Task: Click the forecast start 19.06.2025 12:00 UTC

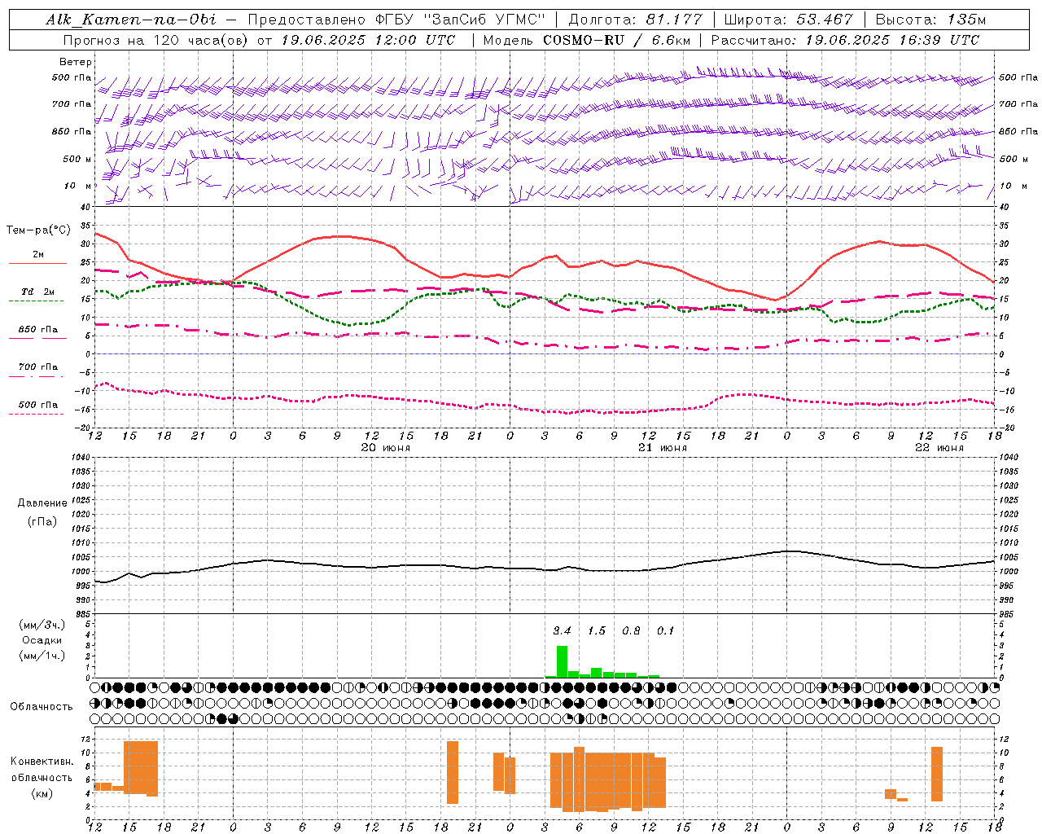Action: tap(369, 40)
